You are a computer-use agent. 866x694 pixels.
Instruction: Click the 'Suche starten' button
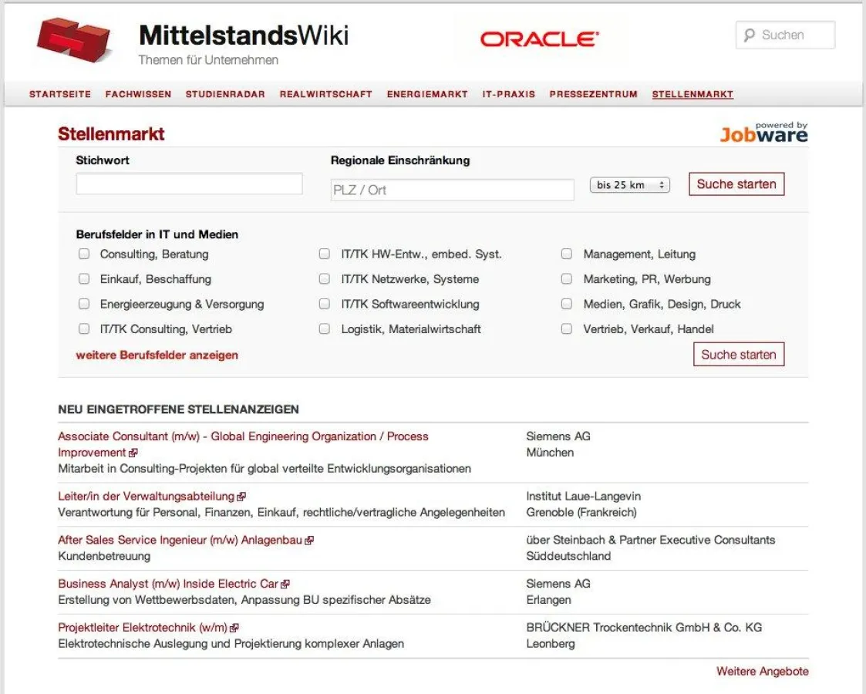736,184
